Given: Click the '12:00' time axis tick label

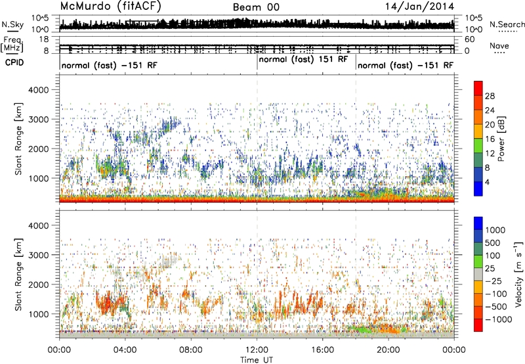Looking at the screenshot, I should click(x=257, y=350).
